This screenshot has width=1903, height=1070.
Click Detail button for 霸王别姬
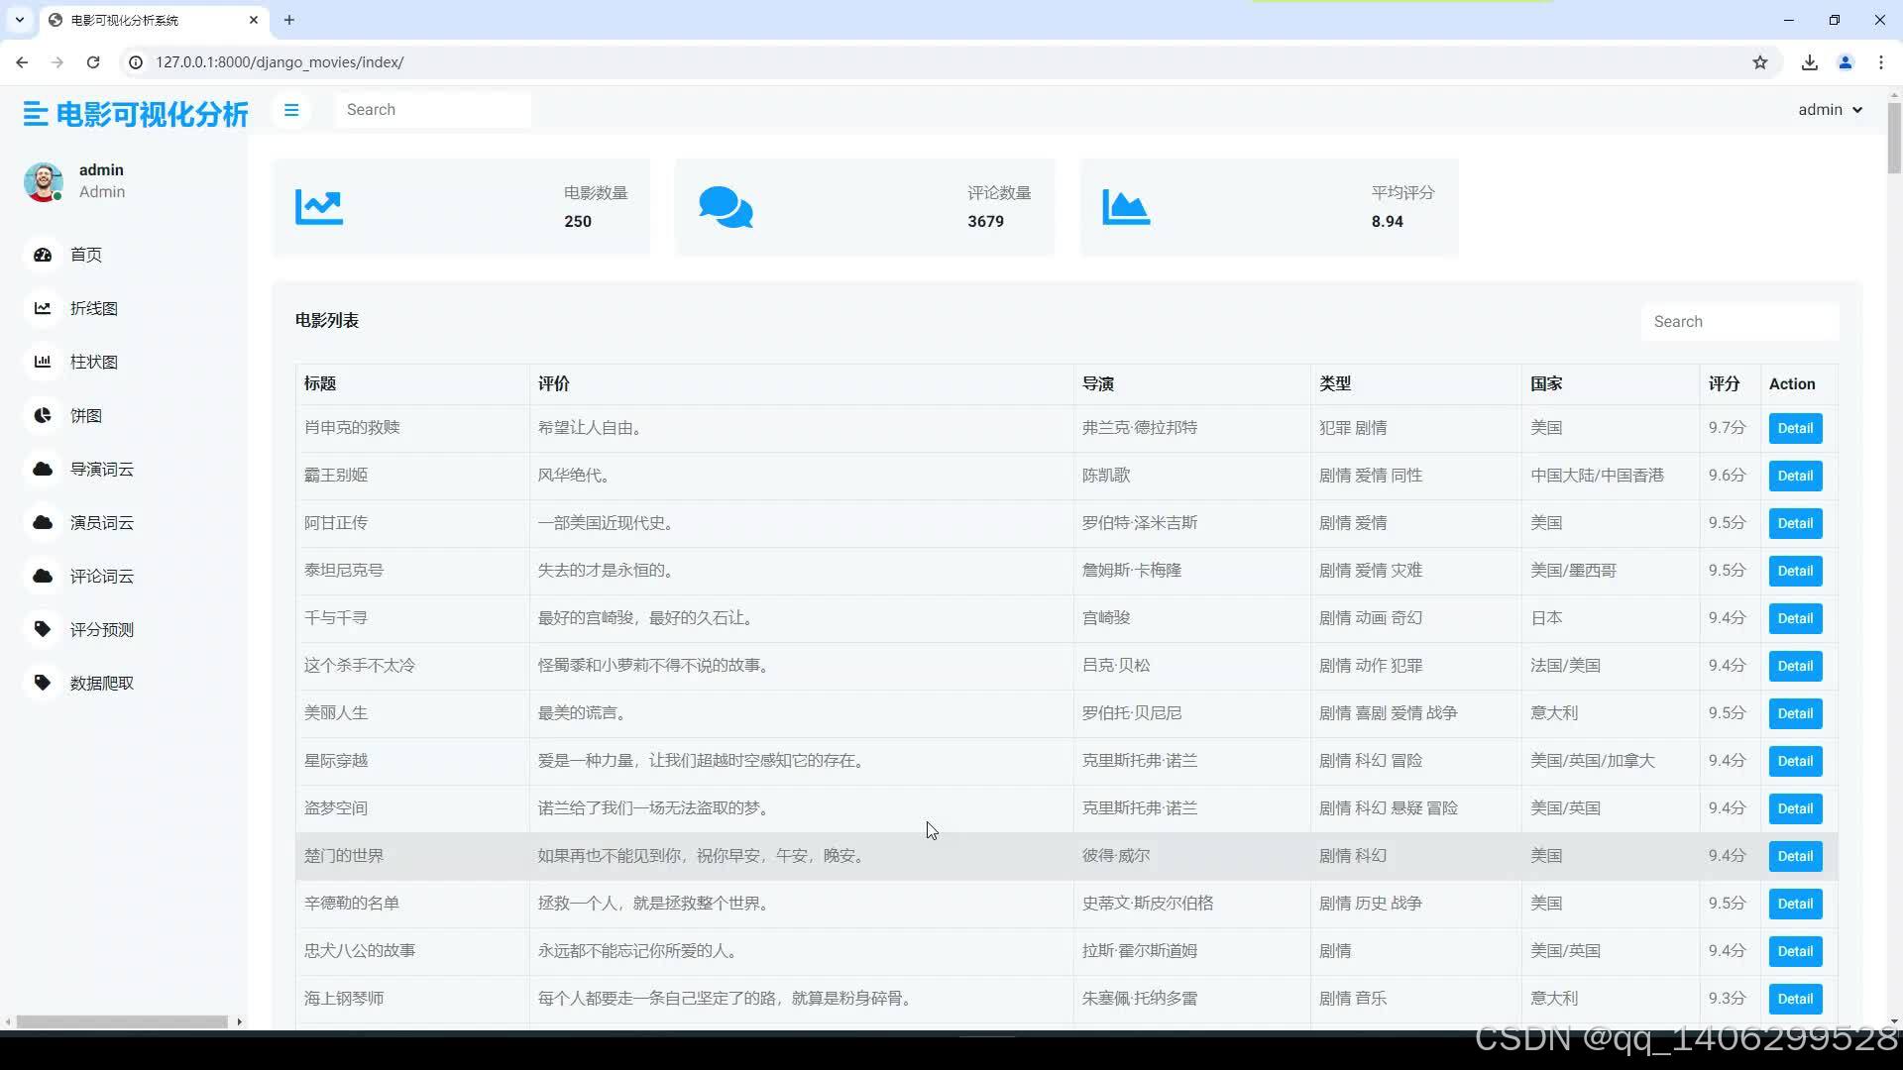pyautogui.click(x=1794, y=476)
